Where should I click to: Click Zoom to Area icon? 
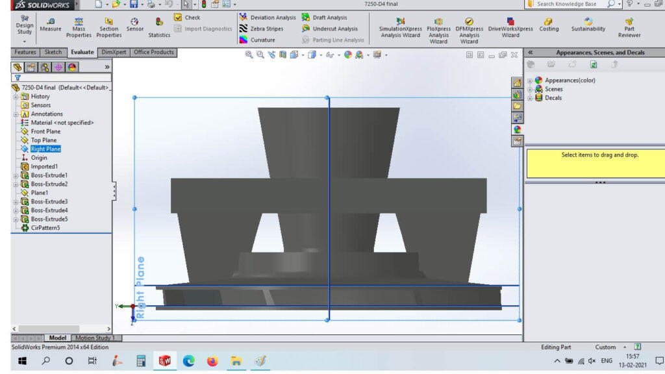click(x=260, y=55)
